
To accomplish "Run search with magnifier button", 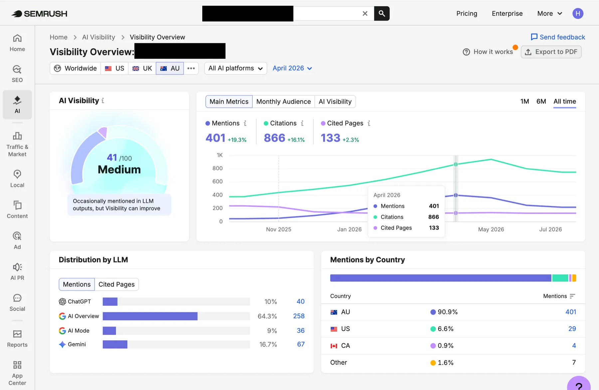I will (382, 14).
